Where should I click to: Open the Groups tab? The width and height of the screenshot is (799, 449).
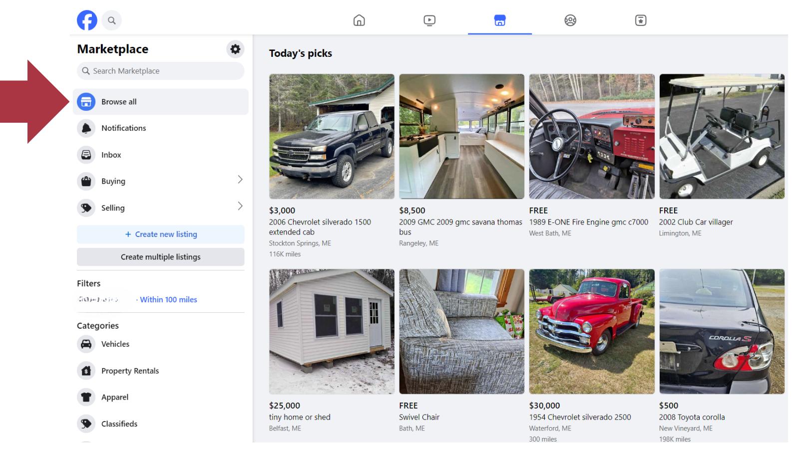(570, 20)
